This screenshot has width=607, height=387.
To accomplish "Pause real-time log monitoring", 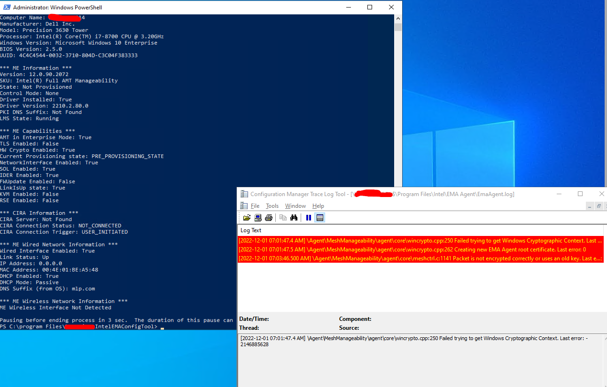I will pyautogui.click(x=308, y=217).
